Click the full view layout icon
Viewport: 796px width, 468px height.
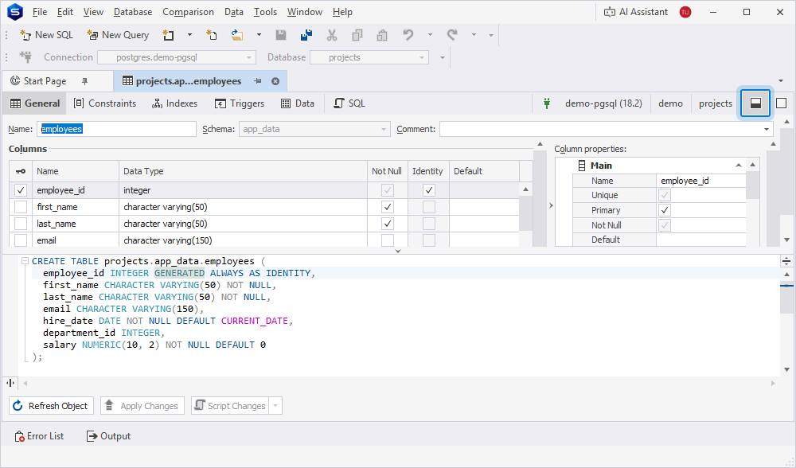click(782, 103)
